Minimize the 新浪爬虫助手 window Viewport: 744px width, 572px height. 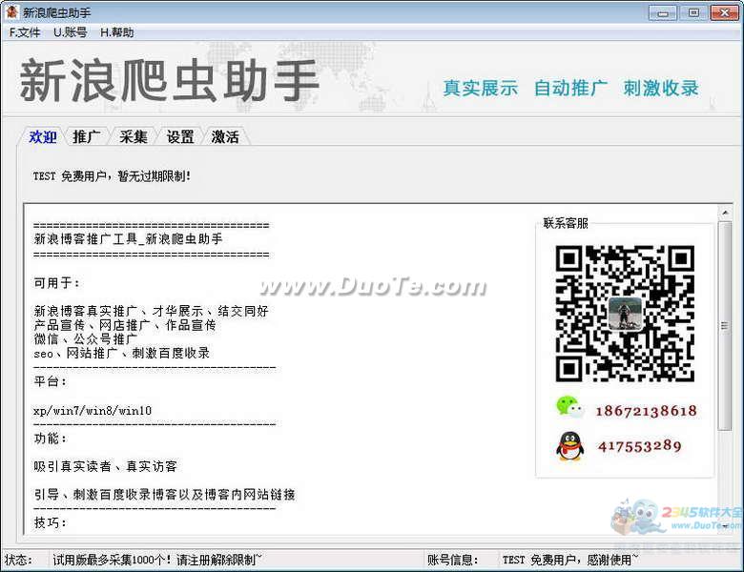[663, 12]
